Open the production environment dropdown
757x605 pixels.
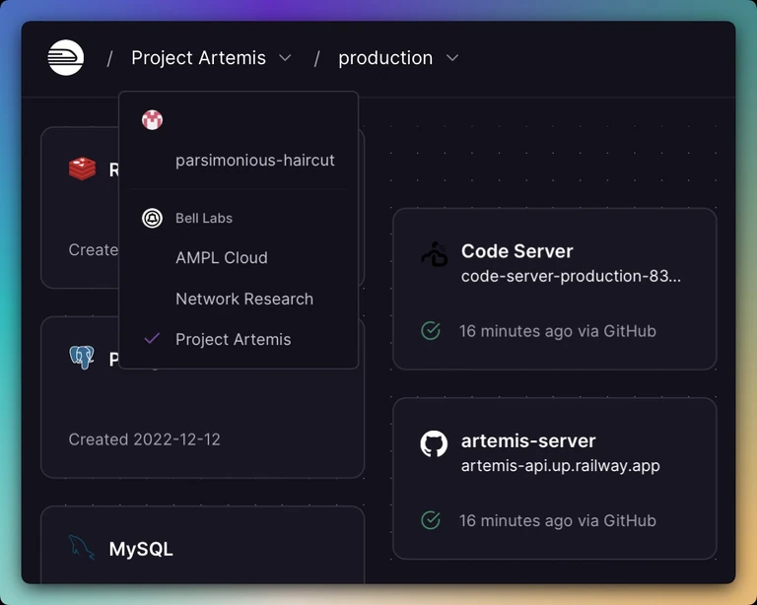398,58
